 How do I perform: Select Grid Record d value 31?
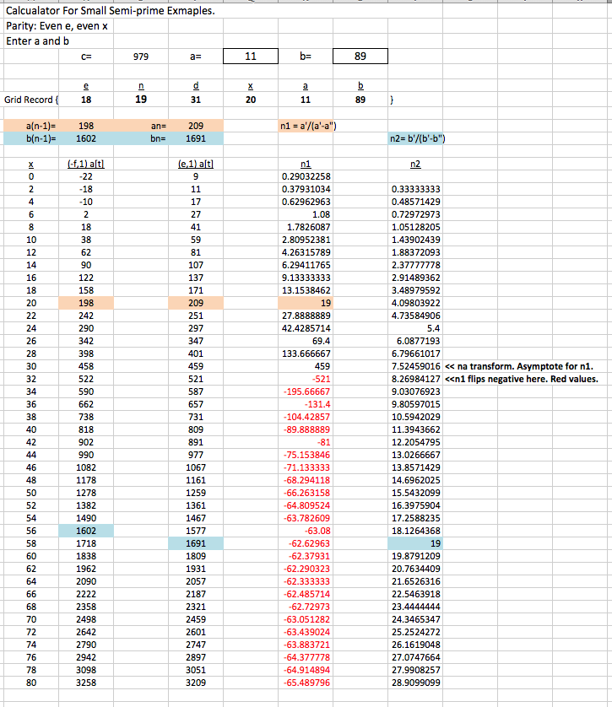(x=196, y=100)
